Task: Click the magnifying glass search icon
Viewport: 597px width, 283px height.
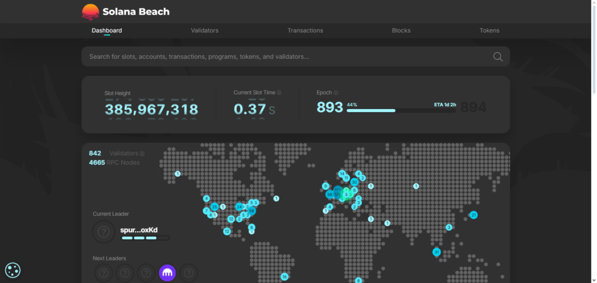Action: (498, 57)
